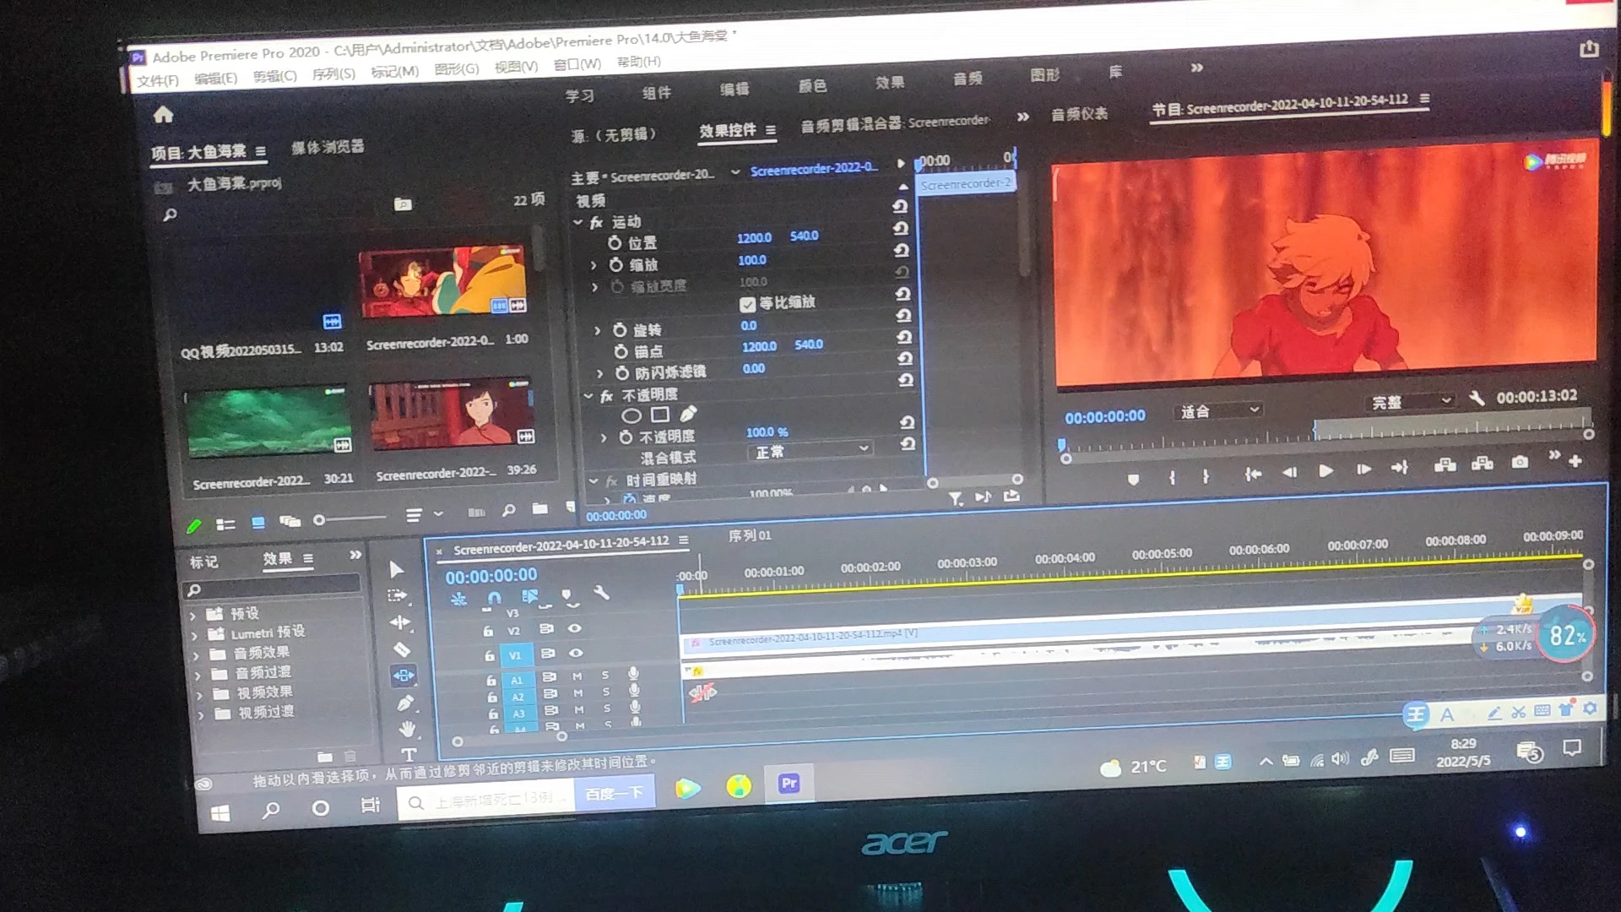Switch project panel to list view
This screenshot has height=912, width=1621.
(225, 524)
